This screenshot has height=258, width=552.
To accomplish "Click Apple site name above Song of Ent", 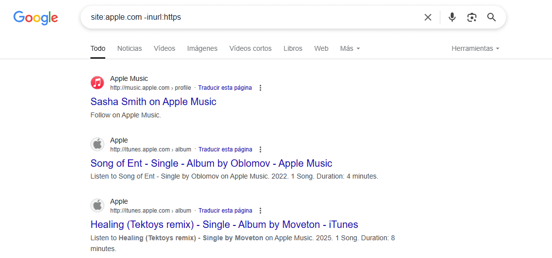I will click(119, 140).
